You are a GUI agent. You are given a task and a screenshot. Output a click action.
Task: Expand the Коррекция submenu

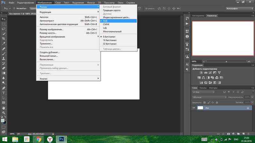click(x=68, y=12)
